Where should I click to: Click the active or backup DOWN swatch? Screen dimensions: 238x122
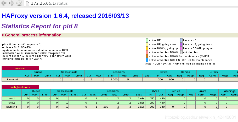[x=147, y=52]
